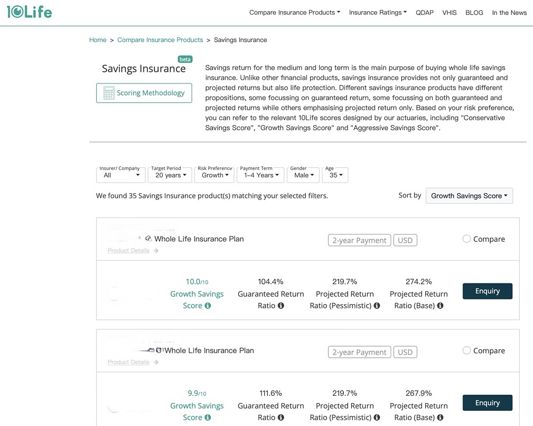Click info icon beside second Growth Savings Score
533x426 pixels.
pos(208,418)
